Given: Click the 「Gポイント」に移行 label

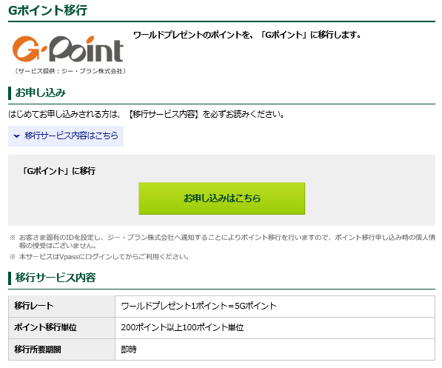Looking at the screenshot, I should (x=58, y=170).
